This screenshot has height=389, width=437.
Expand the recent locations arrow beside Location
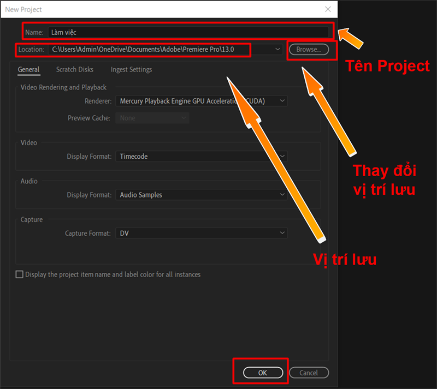point(277,50)
